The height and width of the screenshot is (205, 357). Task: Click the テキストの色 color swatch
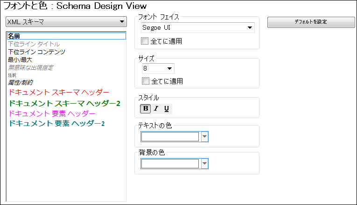coord(170,137)
